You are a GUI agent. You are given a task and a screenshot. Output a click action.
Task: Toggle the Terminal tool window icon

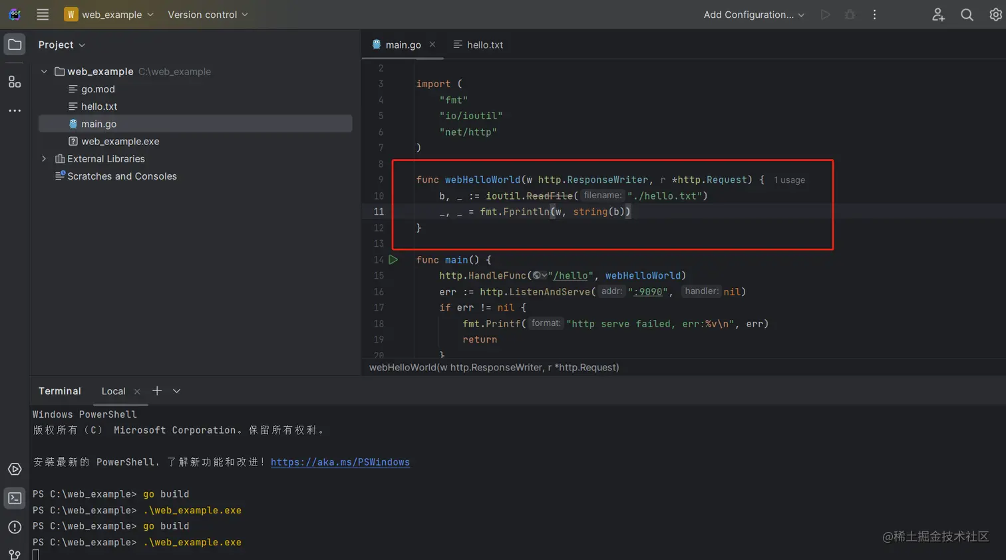[x=15, y=498]
